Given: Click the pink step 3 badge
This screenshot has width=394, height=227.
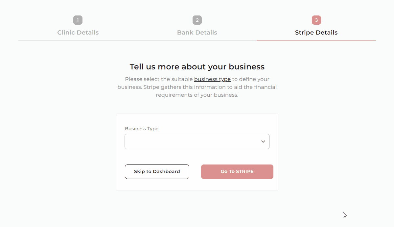Looking at the screenshot, I should point(316,20).
